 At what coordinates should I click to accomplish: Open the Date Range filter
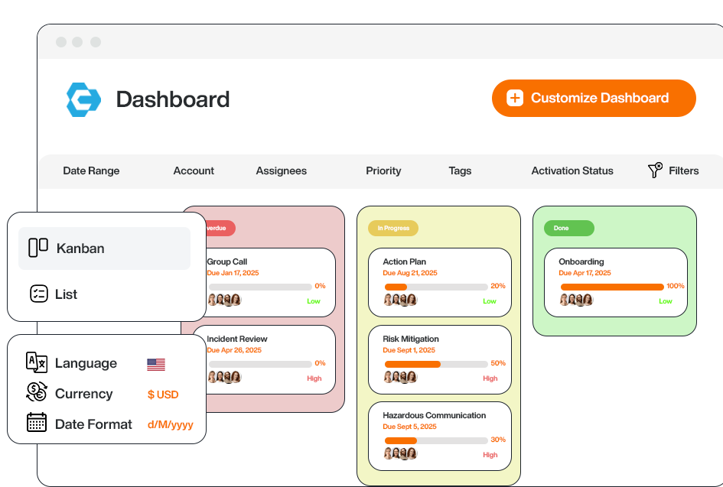(91, 170)
